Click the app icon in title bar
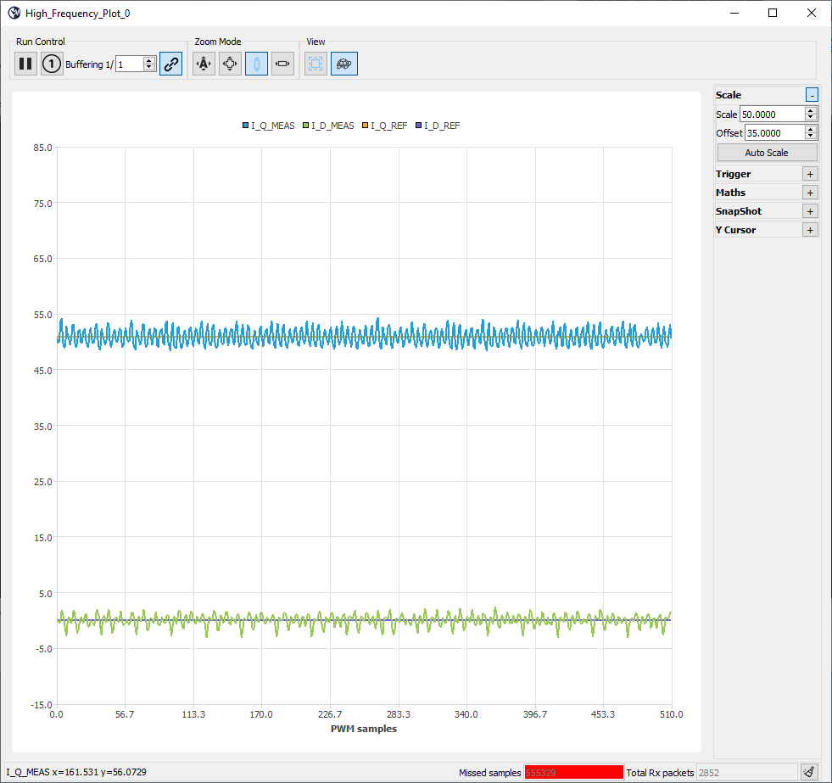The height and width of the screenshot is (783, 832). coord(14,14)
